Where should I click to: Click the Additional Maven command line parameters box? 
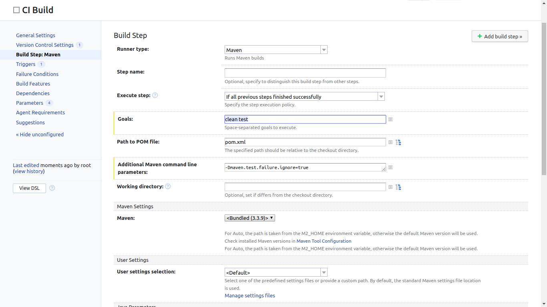tap(305, 167)
